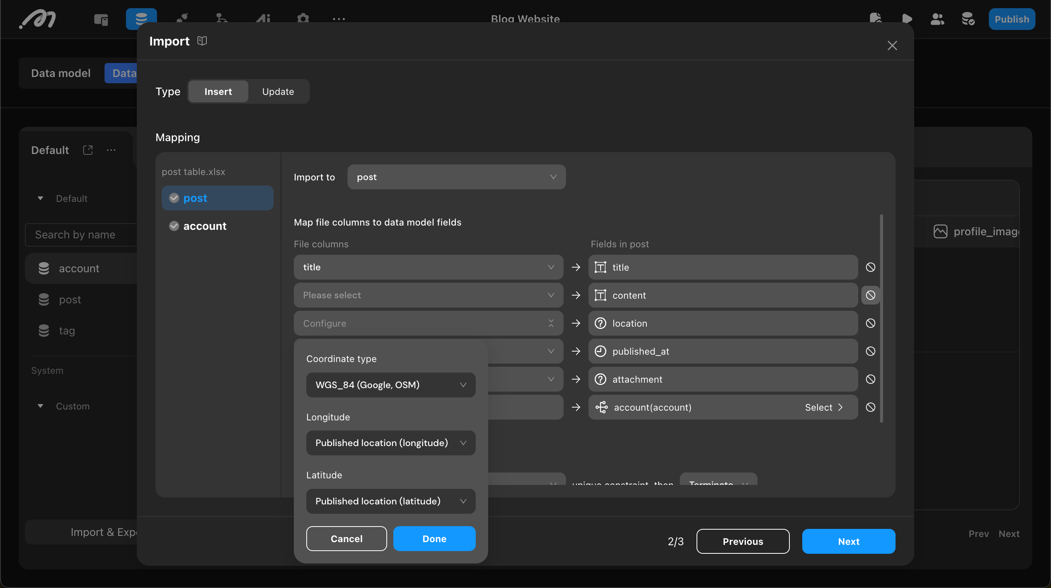Open the settings gear in the top bar

tap(303, 19)
